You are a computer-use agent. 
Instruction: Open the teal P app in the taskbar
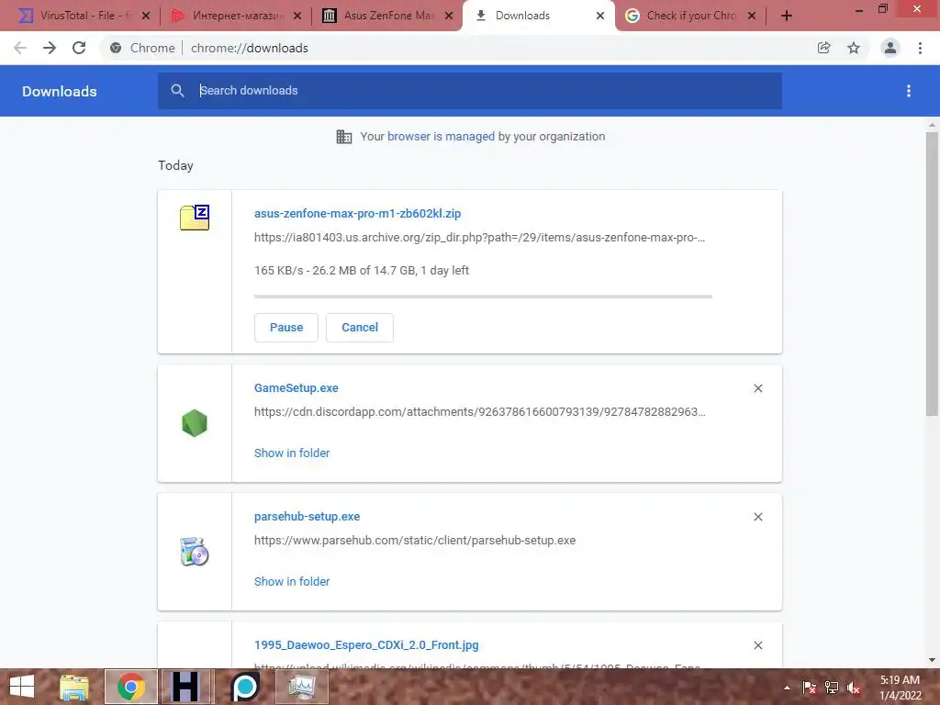coord(245,687)
